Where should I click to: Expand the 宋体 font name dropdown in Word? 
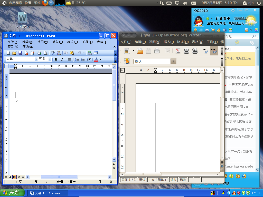(36, 59)
